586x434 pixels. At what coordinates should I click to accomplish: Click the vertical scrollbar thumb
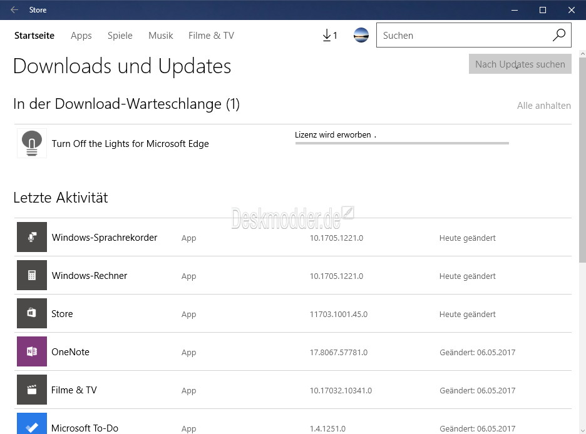click(x=582, y=161)
